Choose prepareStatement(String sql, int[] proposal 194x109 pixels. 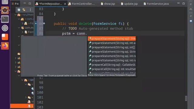112,47
